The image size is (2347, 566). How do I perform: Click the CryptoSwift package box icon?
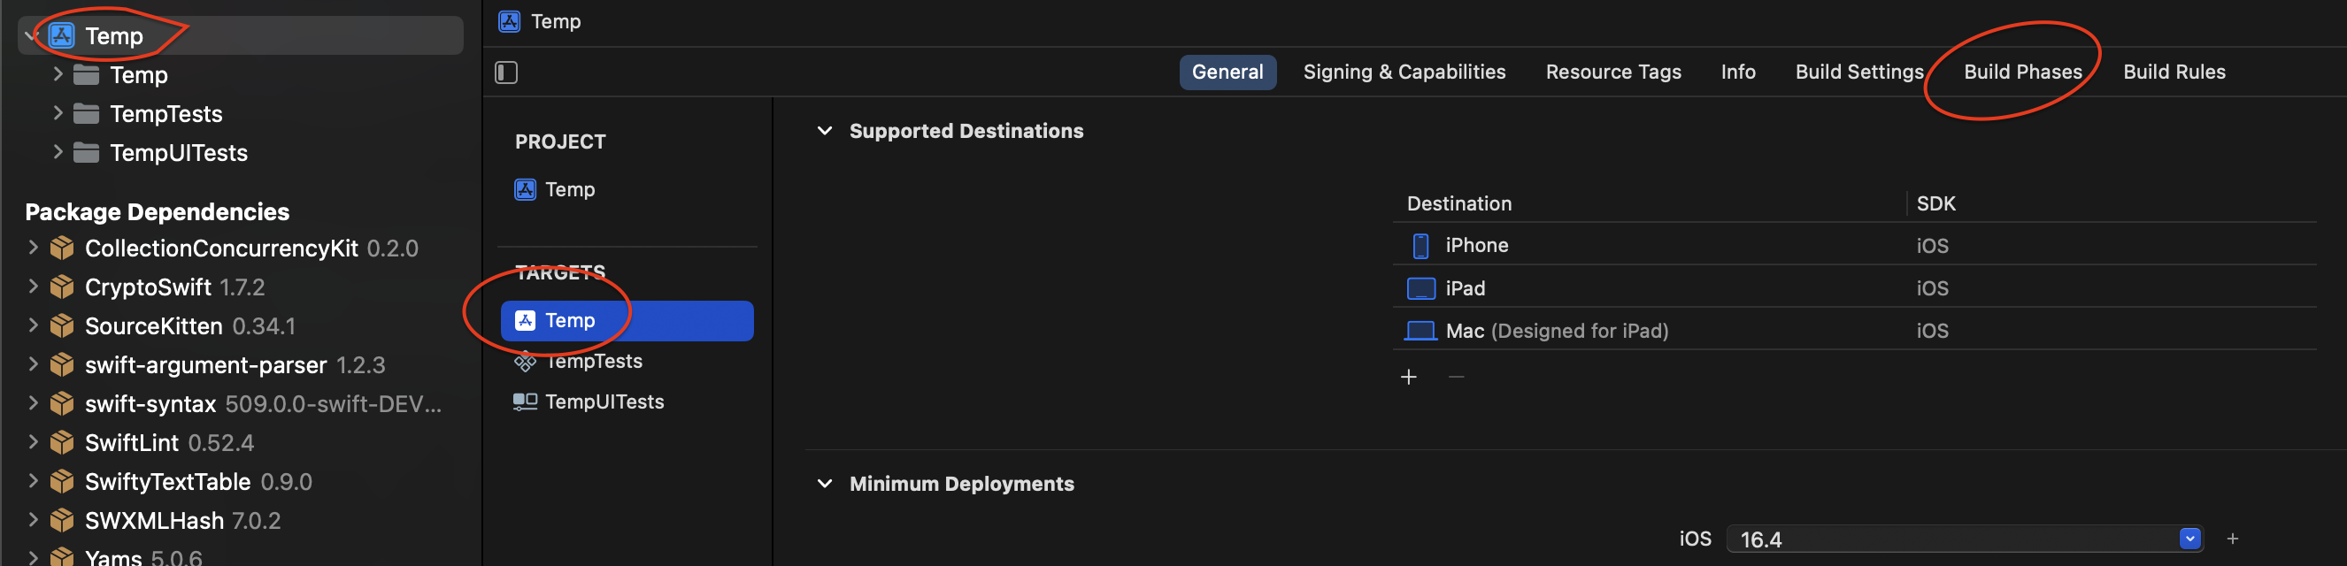point(61,287)
